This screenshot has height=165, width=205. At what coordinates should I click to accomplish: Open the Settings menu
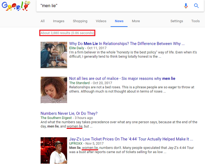(177, 21)
